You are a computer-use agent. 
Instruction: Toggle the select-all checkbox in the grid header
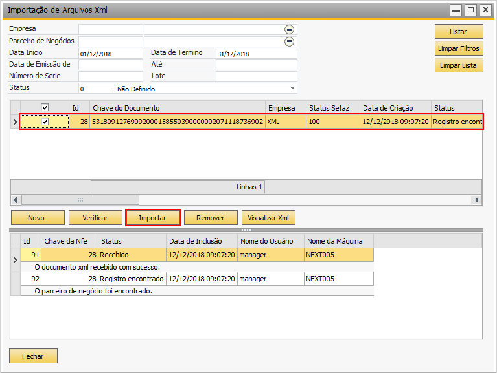45,107
